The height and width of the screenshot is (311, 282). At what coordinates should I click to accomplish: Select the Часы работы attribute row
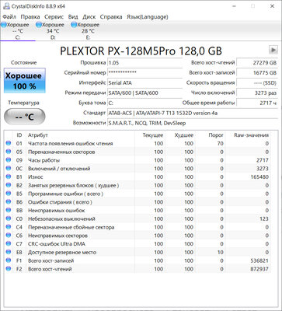coord(138,160)
